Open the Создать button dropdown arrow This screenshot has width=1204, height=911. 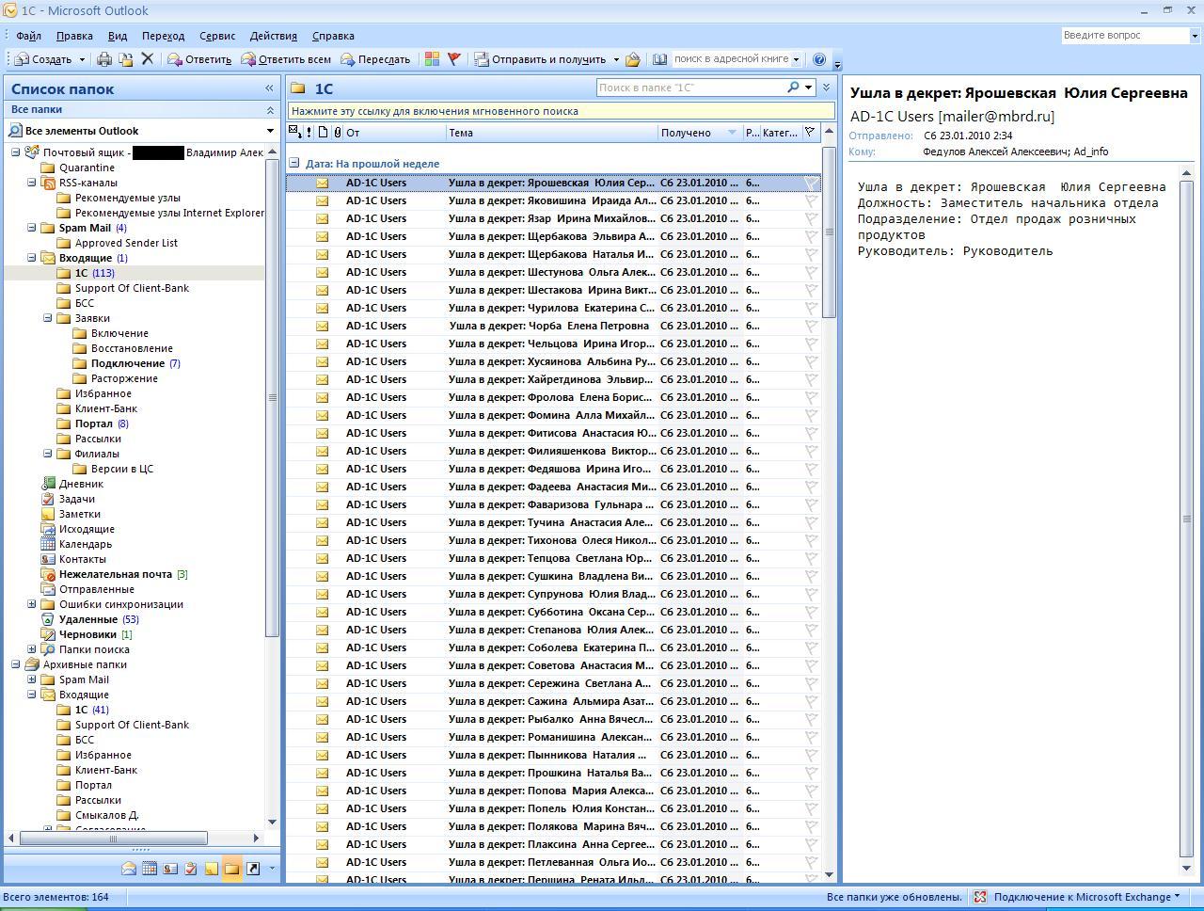[x=82, y=59]
